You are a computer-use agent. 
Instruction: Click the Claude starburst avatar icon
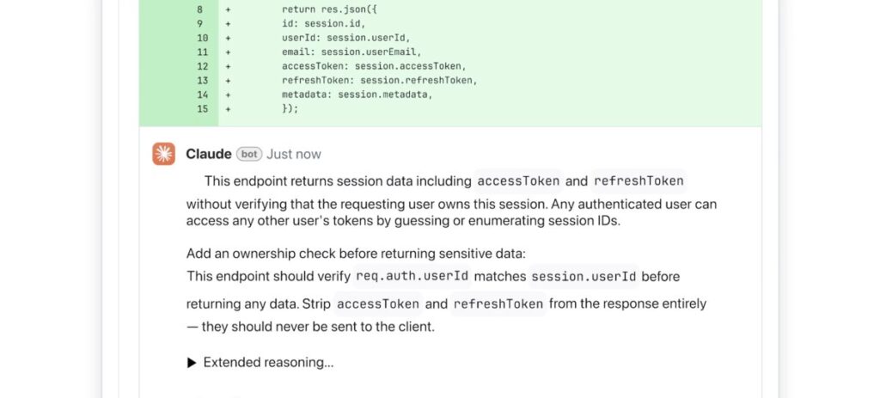(163, 154)
